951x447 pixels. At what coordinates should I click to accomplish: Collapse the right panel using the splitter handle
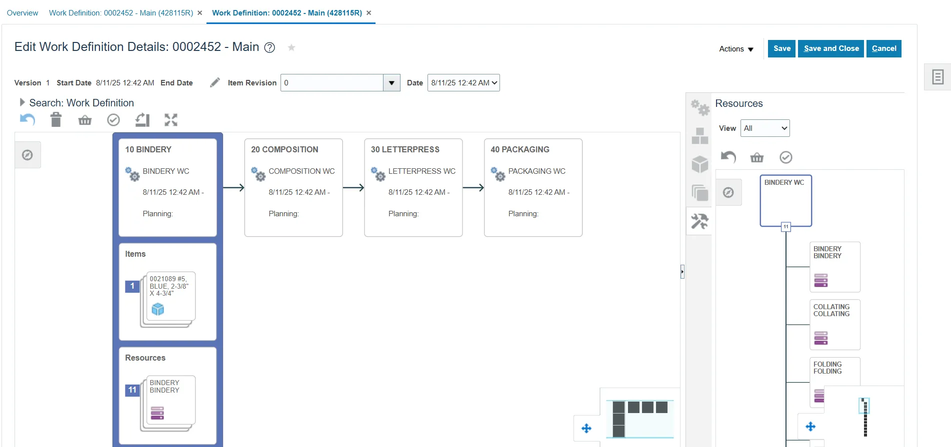(682, 272)
